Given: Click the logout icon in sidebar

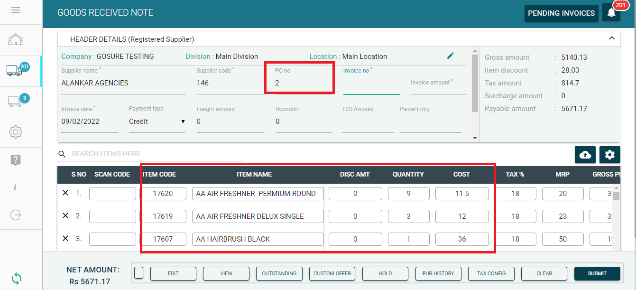Looking at the screenshot, I should [x=16, y=215].
